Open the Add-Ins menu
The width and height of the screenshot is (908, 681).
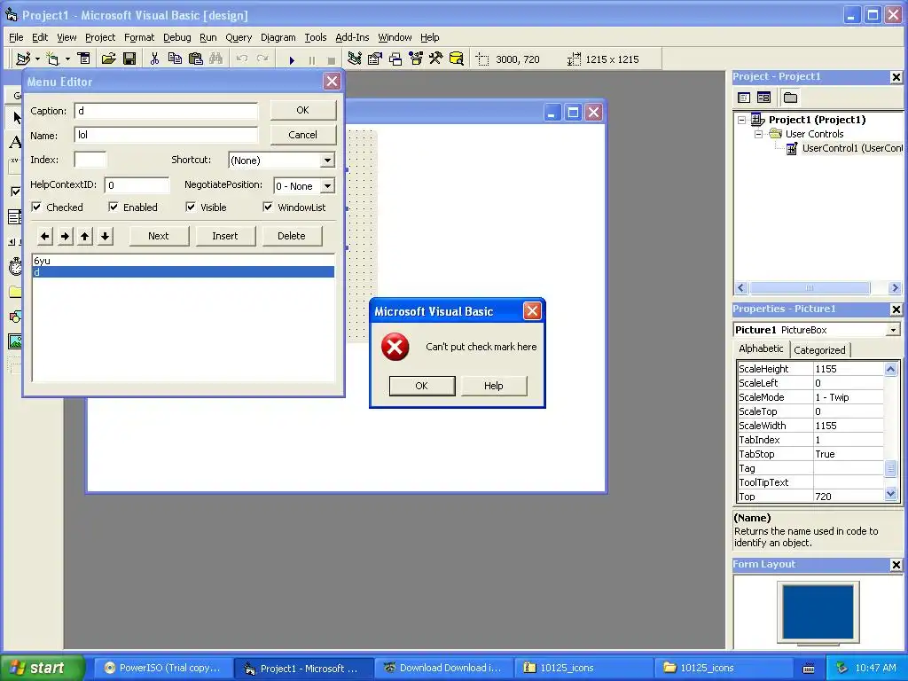pos(352,37)
